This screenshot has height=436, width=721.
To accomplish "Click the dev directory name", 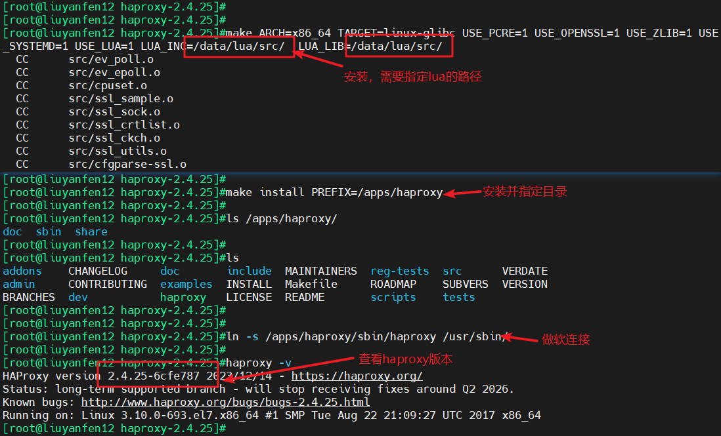I will (78, 298).
